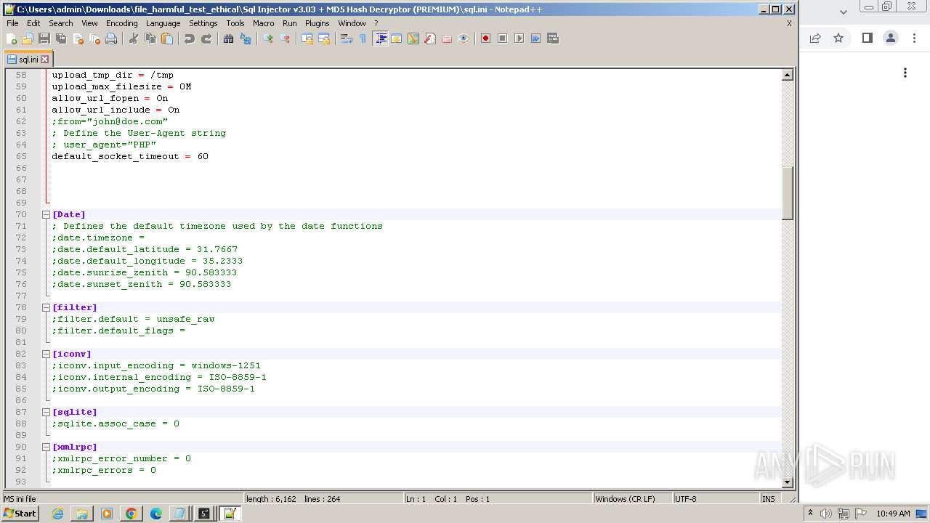Click the volume speaker tray icon
The width and height of the screenshot is (930, 523).
point(826,514)
